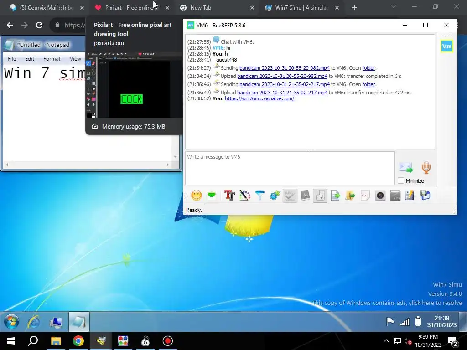Click the Win7 tray battery icon
The image size is (467, 350).
point(418,321)
